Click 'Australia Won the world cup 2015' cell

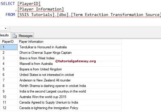pos(69,97)
